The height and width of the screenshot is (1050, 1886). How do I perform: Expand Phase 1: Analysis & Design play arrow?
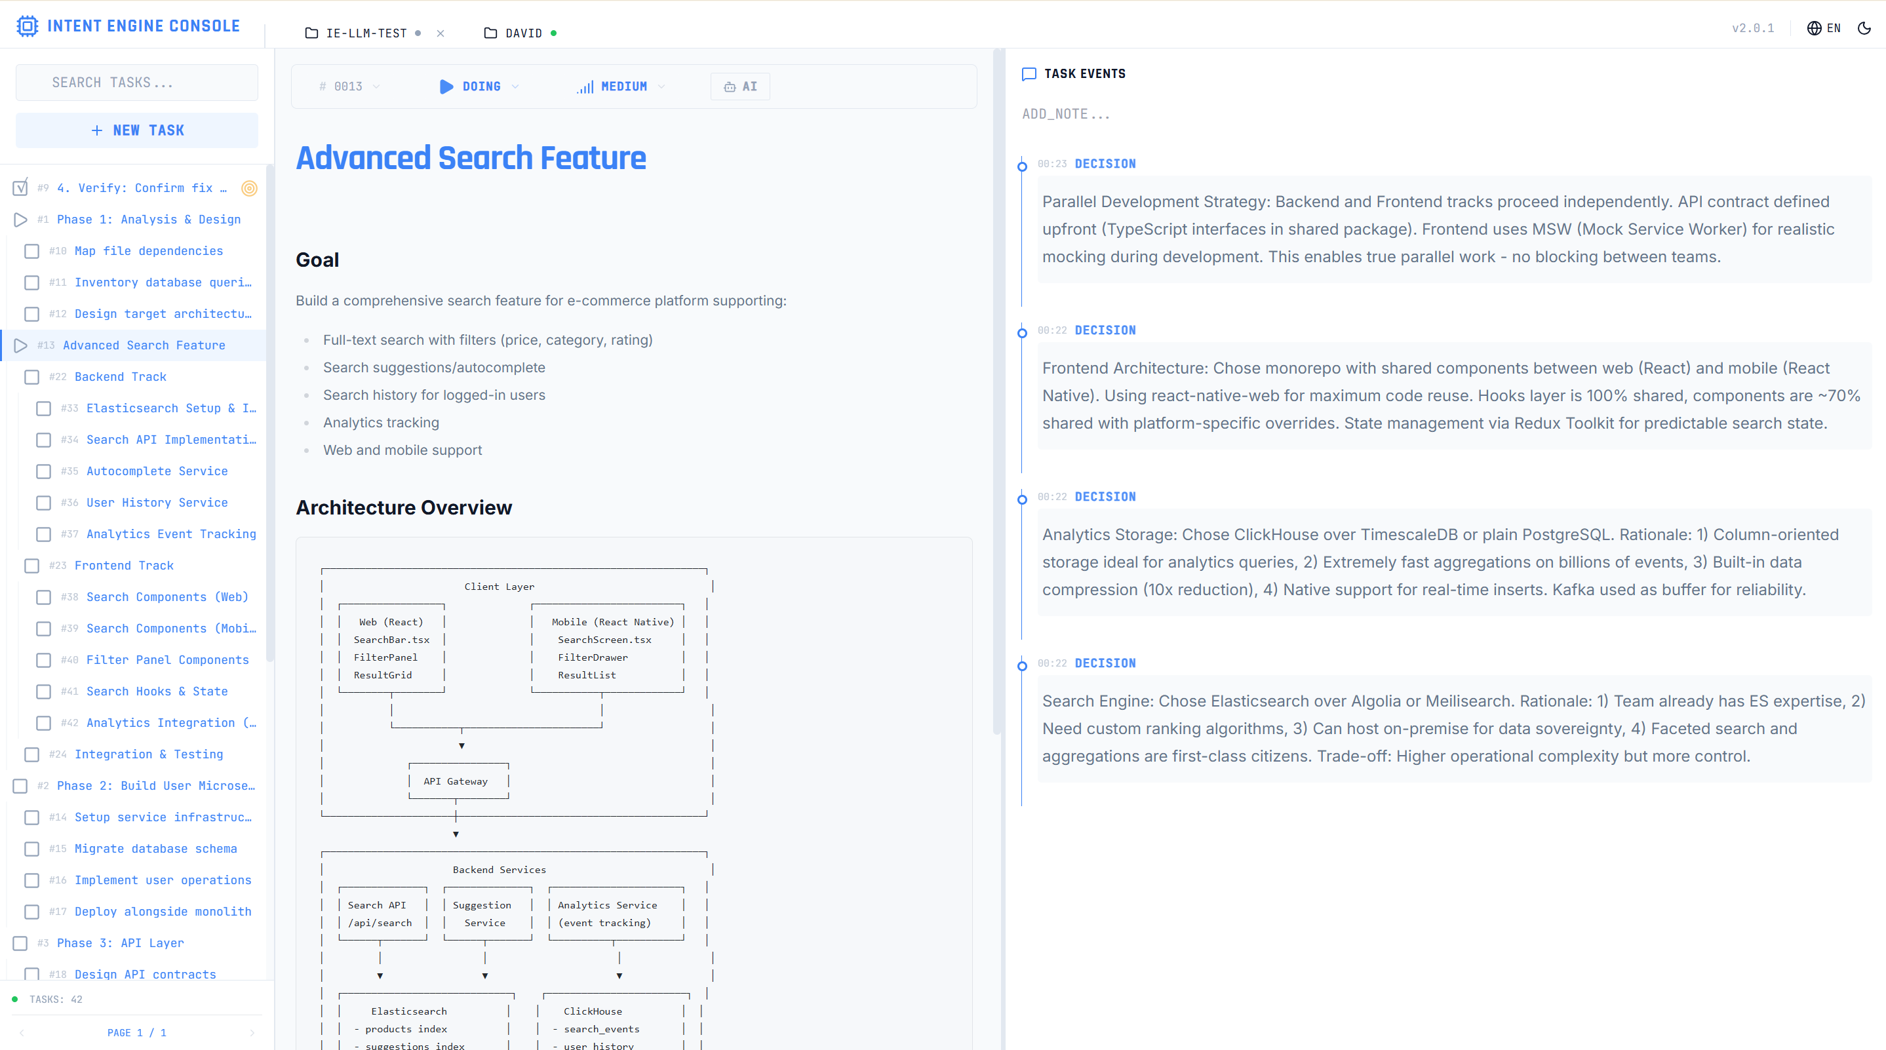click(x=20, y=220)
